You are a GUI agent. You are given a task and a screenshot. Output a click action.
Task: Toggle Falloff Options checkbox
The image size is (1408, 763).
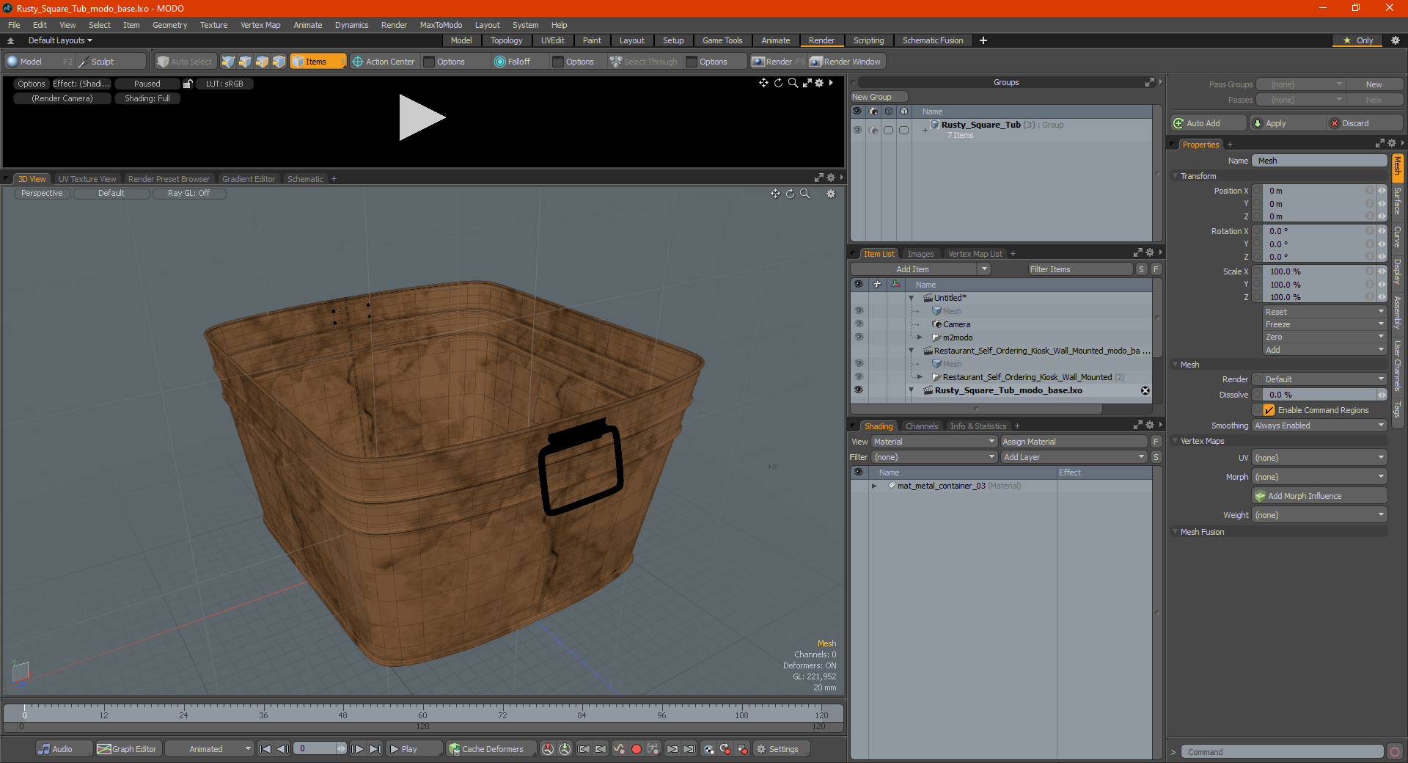pos(558,62)
